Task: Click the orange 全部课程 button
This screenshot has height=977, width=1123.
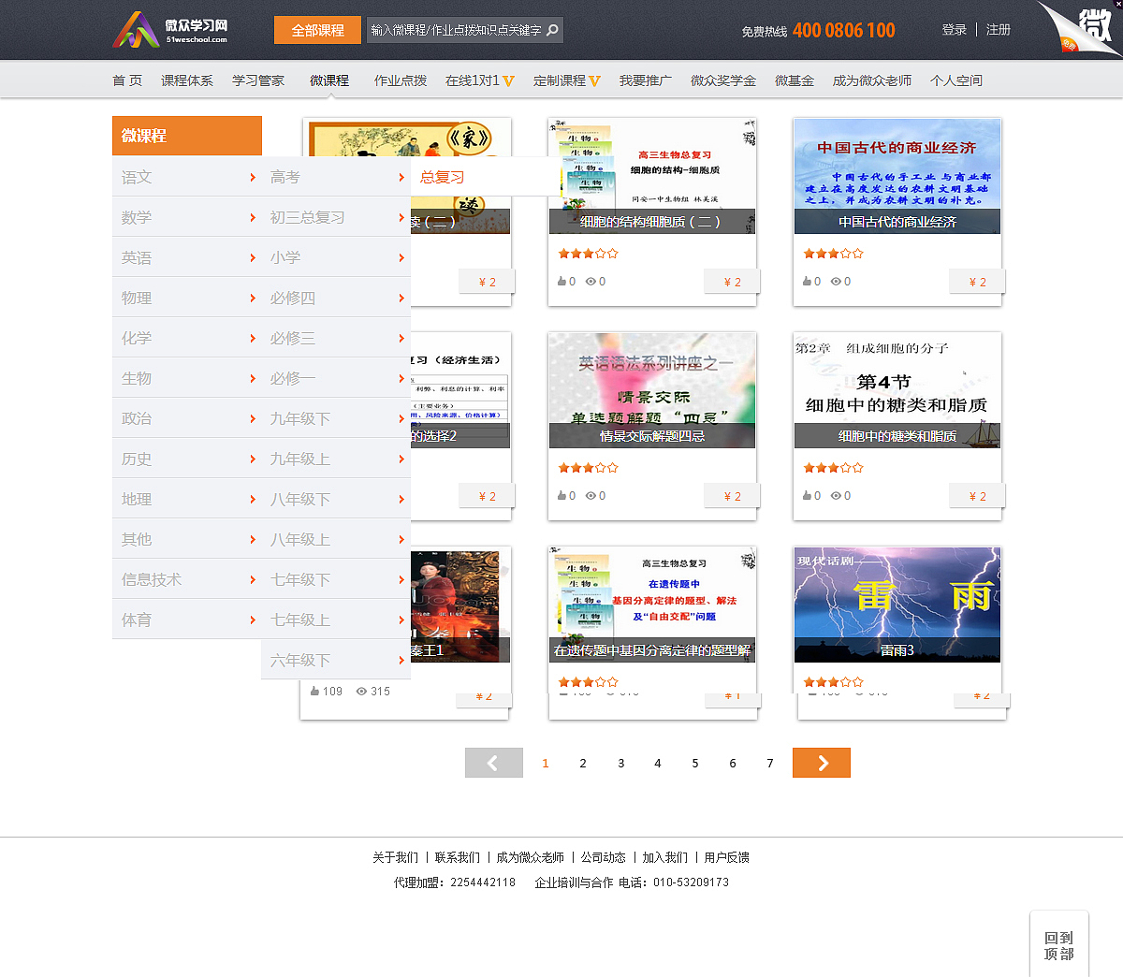Action: coord(317,30)
